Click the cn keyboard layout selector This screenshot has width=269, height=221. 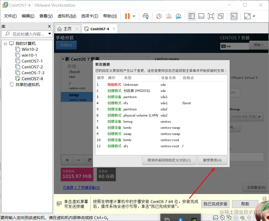coord(234,46)
